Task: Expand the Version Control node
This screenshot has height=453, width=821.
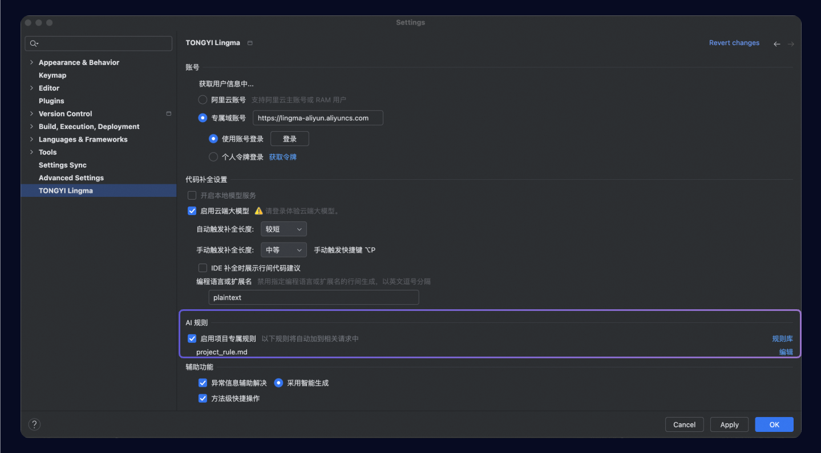Action: click(x=31, y=114)
